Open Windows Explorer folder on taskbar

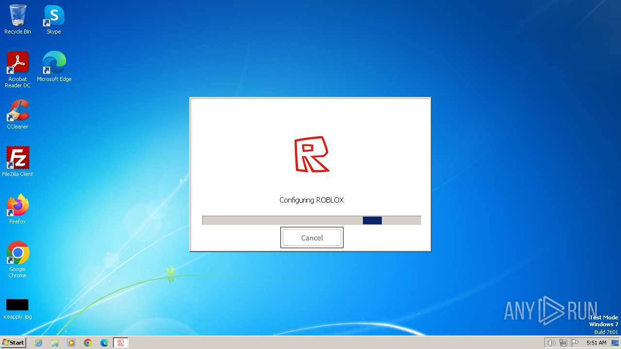point(55,343)
